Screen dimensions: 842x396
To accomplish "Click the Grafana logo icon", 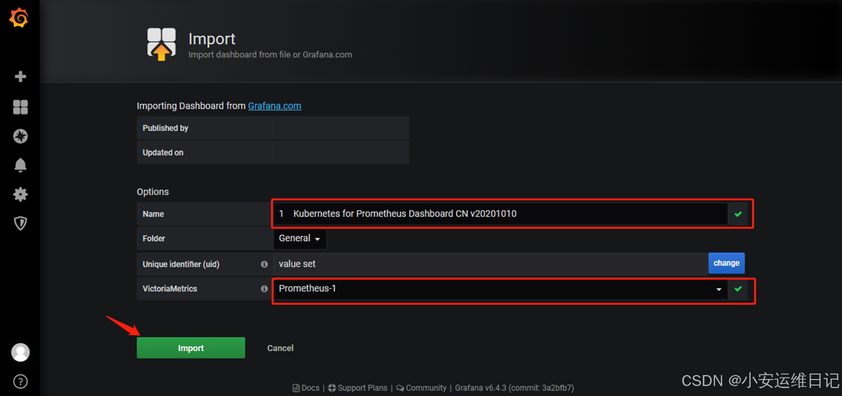I will tap(19, 18).
